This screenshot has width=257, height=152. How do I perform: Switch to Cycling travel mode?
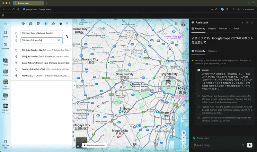(53, 23)
